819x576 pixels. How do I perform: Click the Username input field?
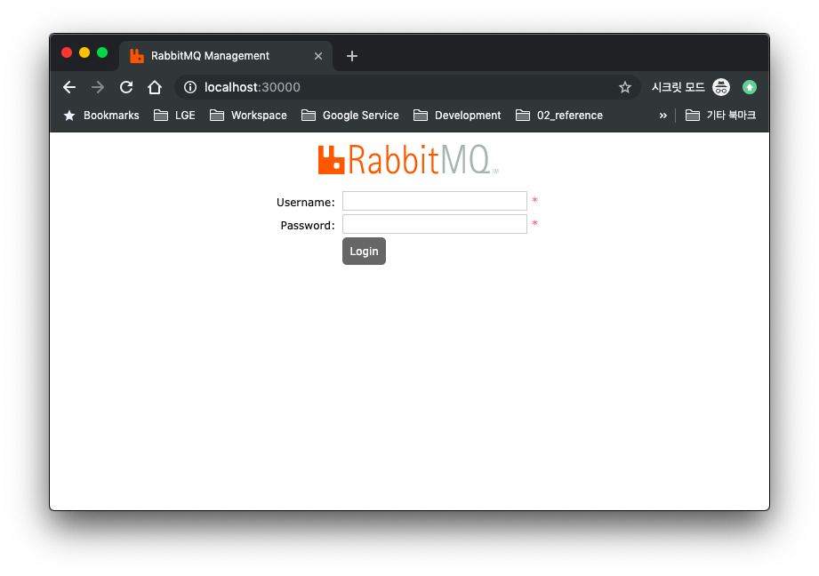point(435,201)
